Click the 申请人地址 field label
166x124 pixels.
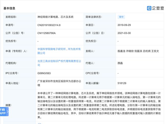13,83
